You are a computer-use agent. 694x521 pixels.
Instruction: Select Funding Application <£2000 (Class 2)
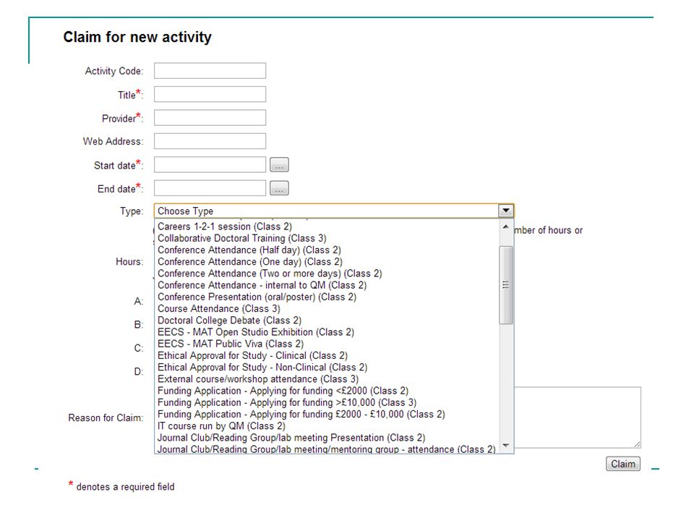click(327, 391)
